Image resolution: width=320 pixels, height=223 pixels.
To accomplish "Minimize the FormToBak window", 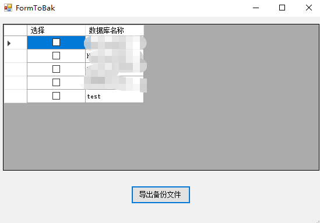I will point(256,8).
